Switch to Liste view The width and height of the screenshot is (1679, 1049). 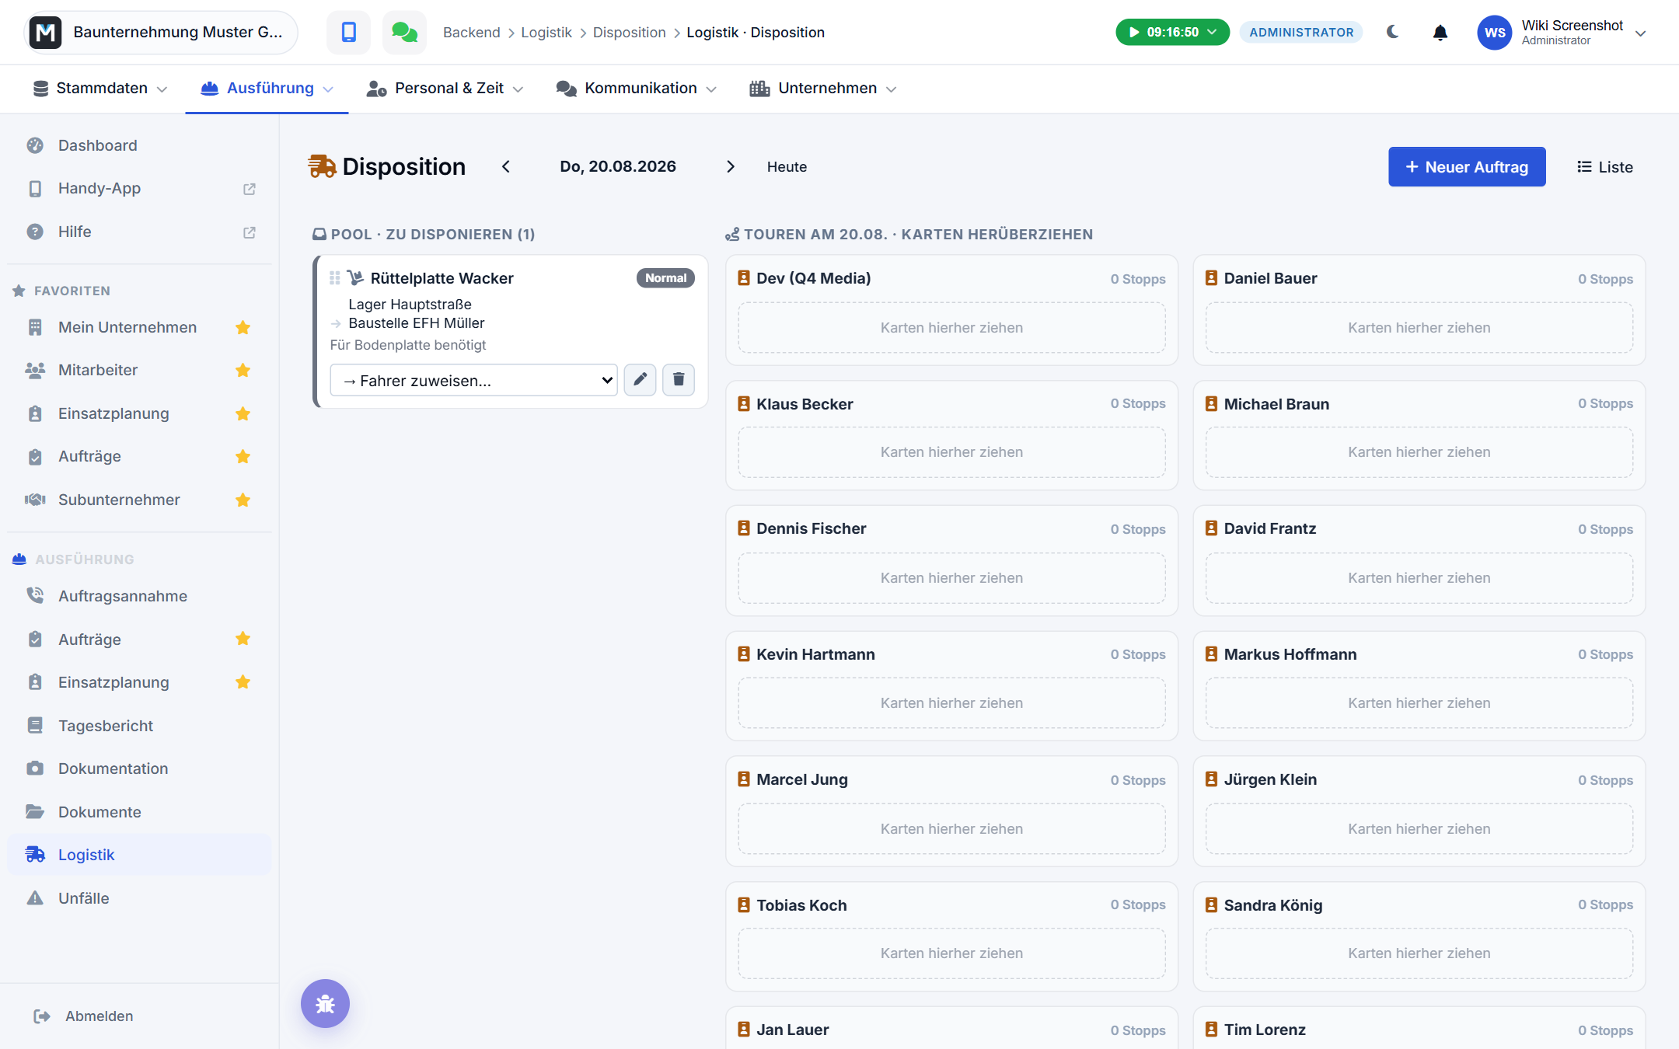pyautogui.click(x=1605, y=166)
